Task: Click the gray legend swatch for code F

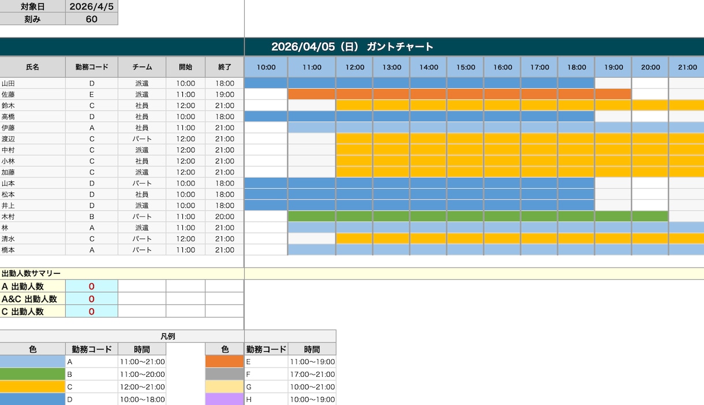Action: coord(225,374)
